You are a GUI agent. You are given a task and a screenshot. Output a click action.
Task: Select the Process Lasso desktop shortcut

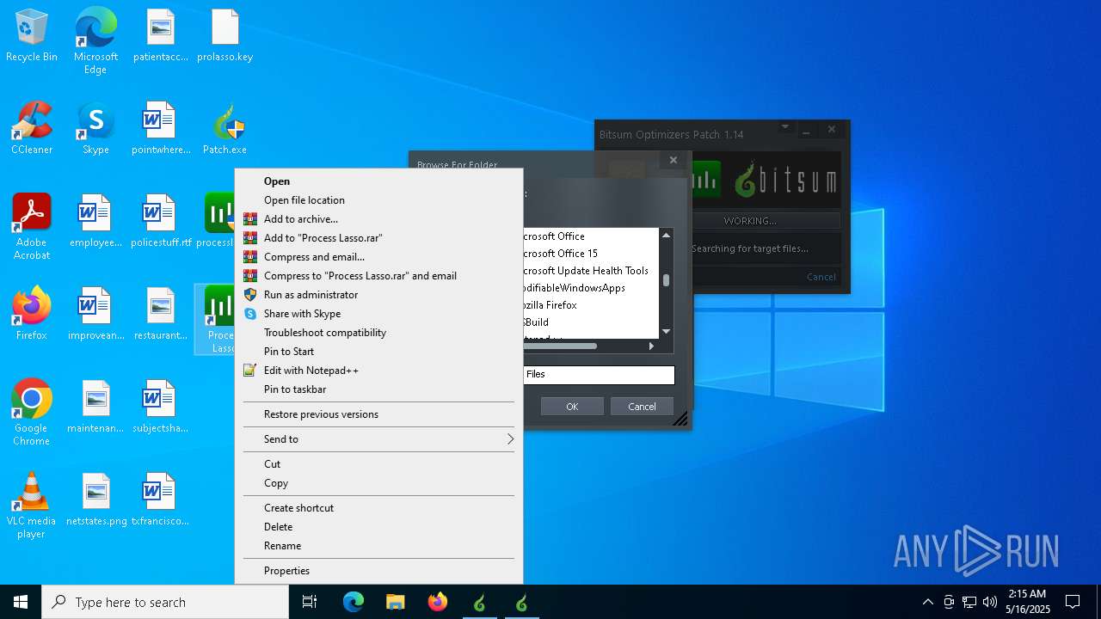(219, 319)
